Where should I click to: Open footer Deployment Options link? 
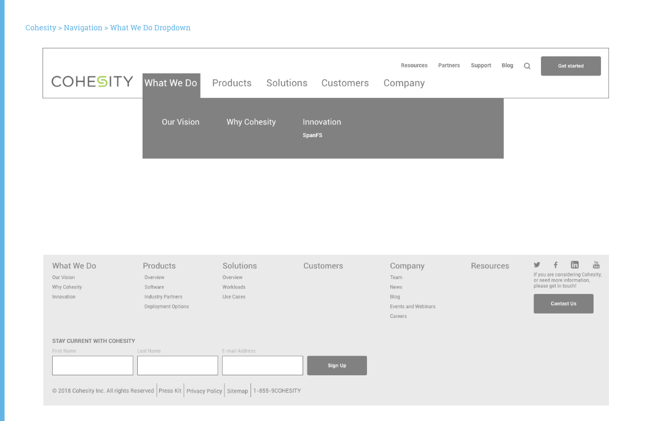coord(166,306)
